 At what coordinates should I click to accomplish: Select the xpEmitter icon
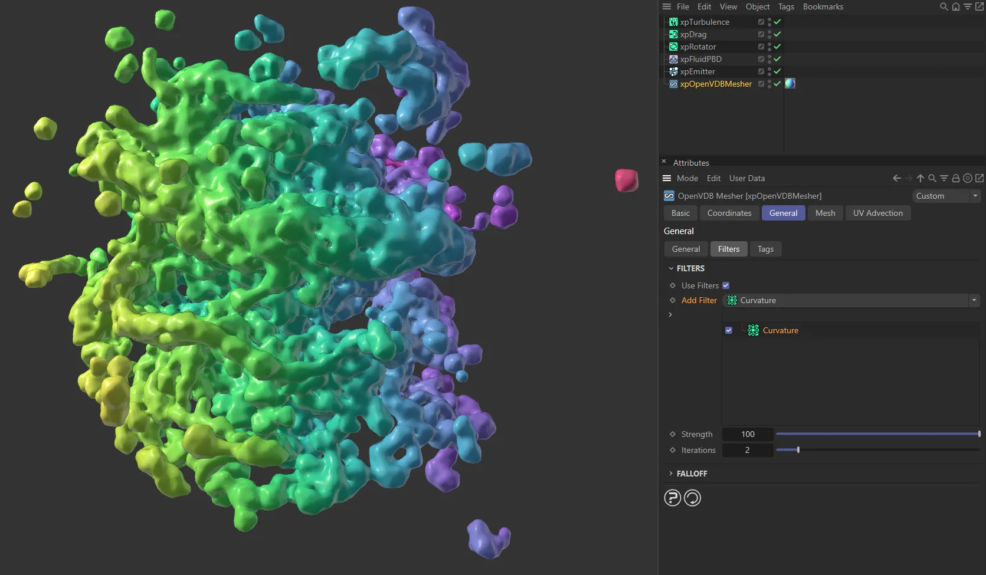[x=673, y=71]
